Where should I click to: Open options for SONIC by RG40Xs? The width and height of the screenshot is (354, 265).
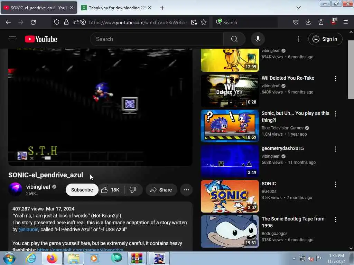[335, 184]
